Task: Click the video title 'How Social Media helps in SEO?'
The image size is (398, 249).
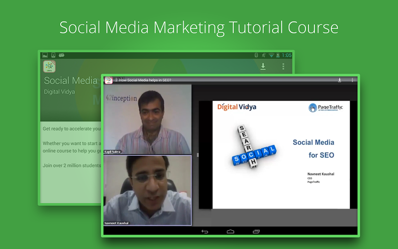Action: click(145, 80)
